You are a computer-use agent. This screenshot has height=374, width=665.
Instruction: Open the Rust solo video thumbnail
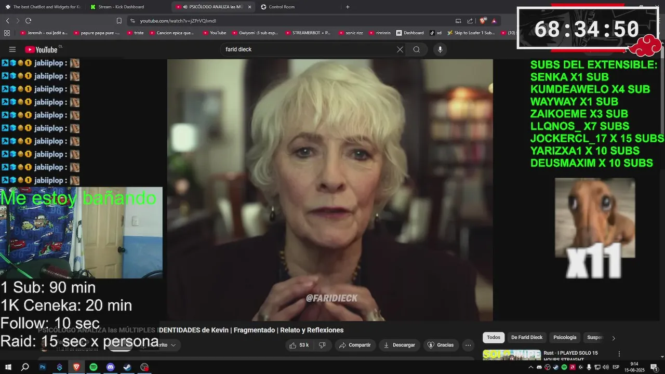pos(512,355)
